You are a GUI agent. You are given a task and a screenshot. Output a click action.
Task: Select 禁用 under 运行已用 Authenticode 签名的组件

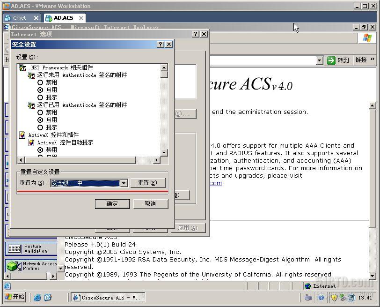(40, 112)
